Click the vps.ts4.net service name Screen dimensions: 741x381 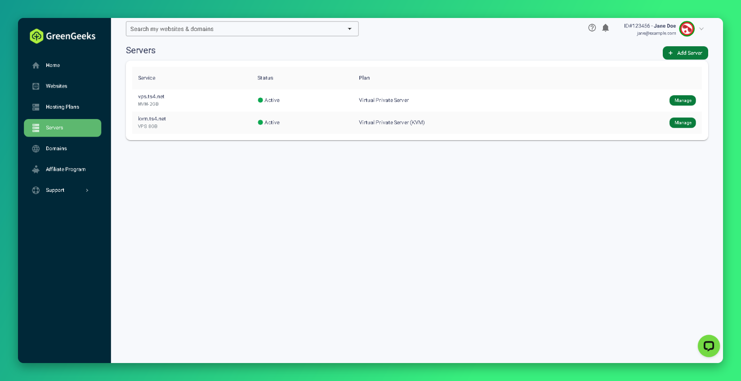[x=151, y=97]
